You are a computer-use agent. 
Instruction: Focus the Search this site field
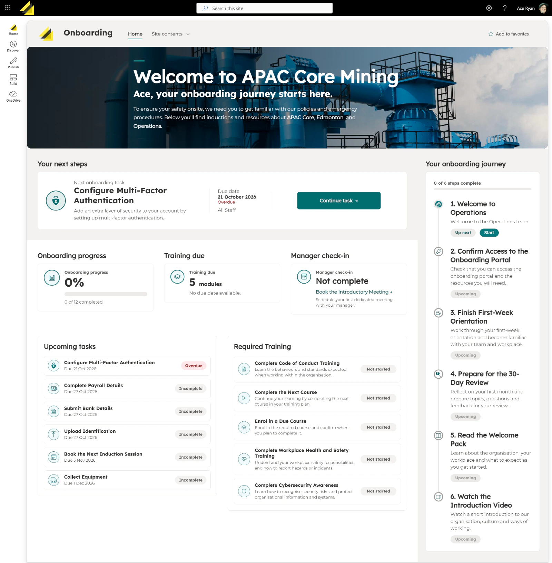[265, 8]
